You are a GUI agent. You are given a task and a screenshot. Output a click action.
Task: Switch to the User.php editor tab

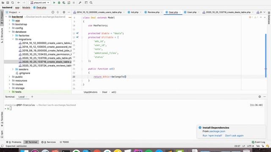coord(192,12)
